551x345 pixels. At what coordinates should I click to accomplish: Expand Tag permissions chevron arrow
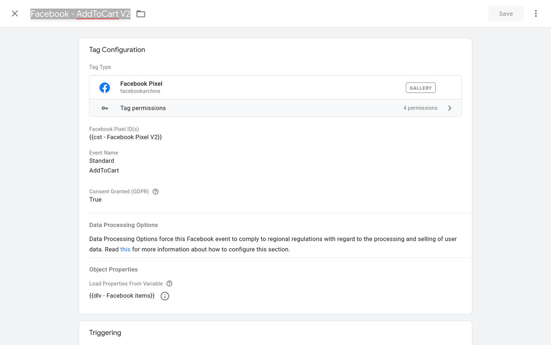[x=450, y=108]
